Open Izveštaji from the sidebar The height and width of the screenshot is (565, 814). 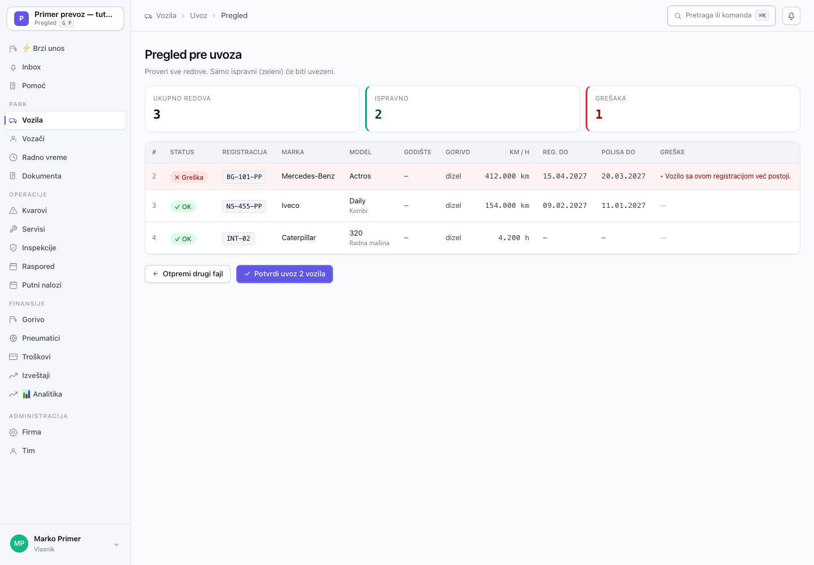[65, 376]
